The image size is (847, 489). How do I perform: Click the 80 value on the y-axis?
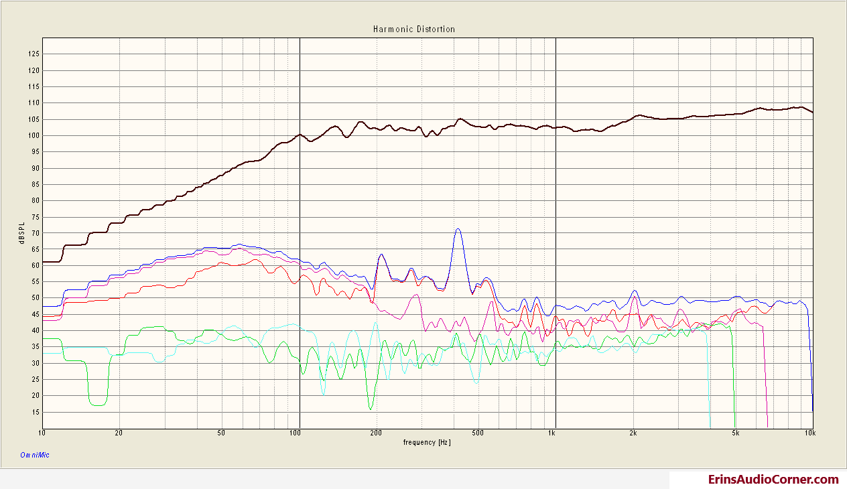pyautogui.click(x=36, y=200)
